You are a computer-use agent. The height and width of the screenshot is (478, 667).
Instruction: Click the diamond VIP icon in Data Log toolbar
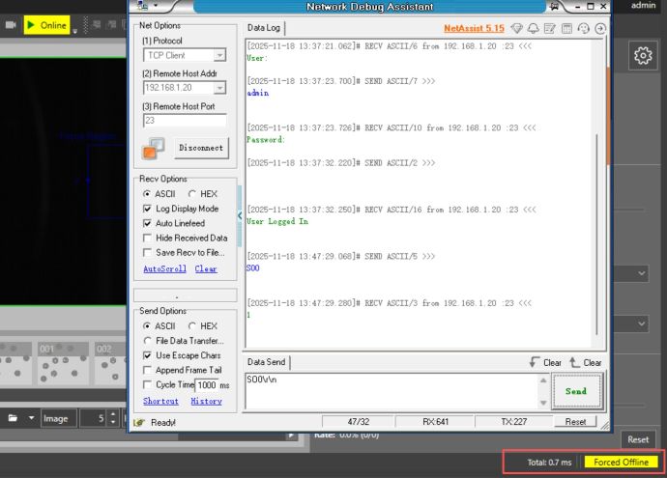(x=516, y=28)
